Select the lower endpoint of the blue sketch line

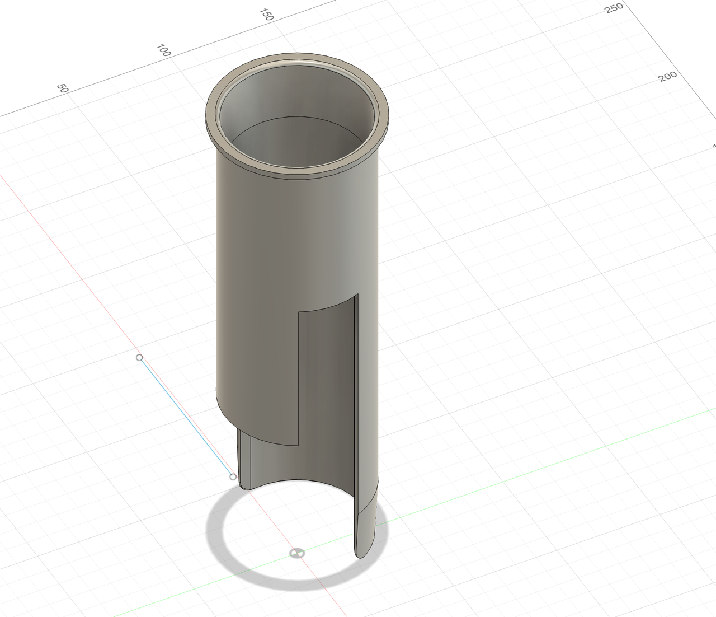(x=233, y=477)
